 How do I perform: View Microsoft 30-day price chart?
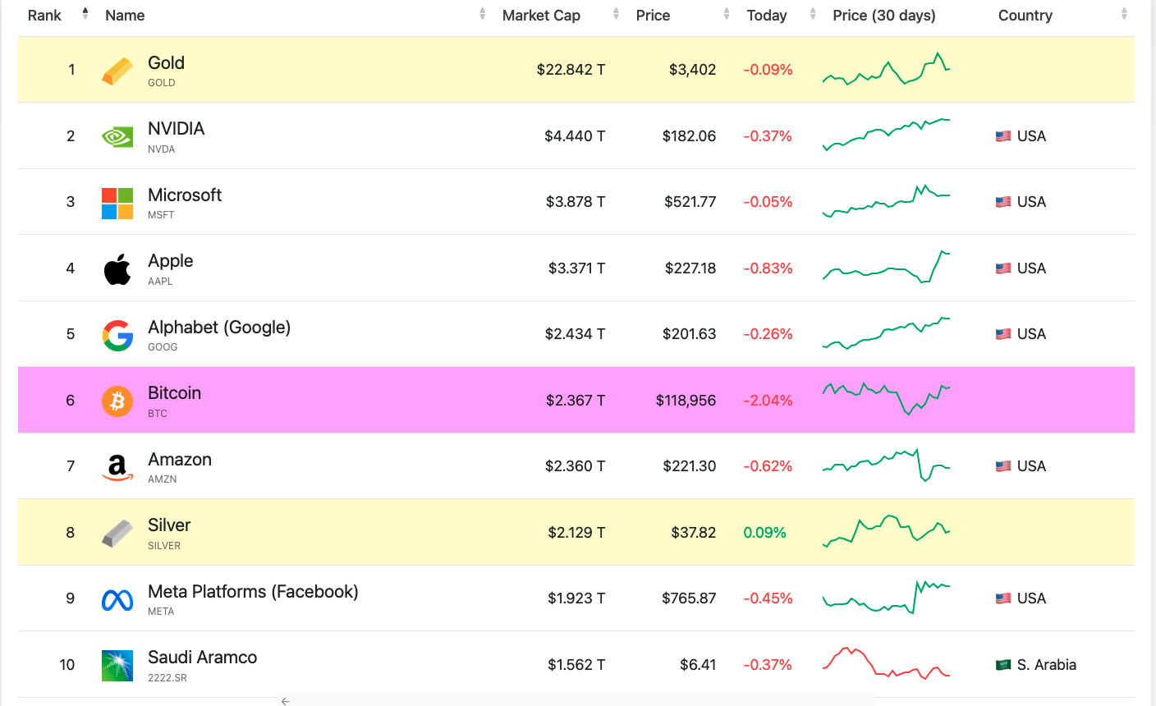(887, 202)
